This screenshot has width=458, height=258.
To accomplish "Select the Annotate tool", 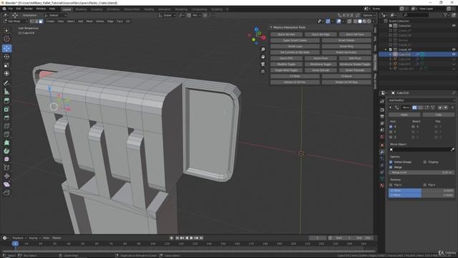I will (x=6, y=83).
